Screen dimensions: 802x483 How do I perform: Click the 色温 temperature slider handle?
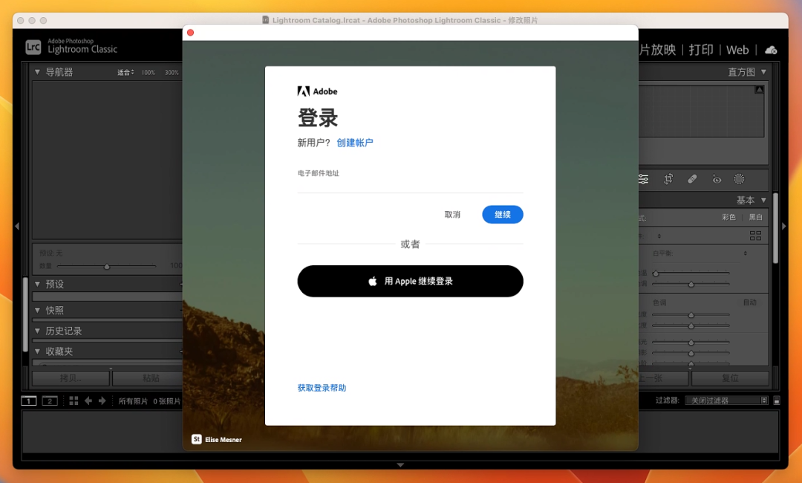pyautogui.click(x=656, y=273)
